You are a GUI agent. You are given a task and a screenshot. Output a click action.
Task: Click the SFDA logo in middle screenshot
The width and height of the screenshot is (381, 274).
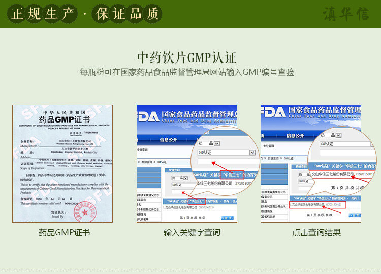pos(148,117)
